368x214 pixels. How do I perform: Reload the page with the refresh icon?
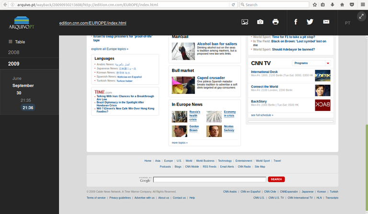[x=233, y=5]
